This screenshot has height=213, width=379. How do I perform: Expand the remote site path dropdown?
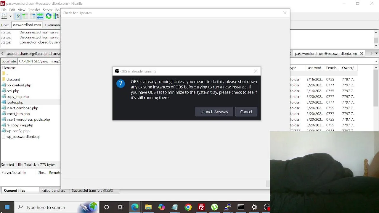point(376,61)
